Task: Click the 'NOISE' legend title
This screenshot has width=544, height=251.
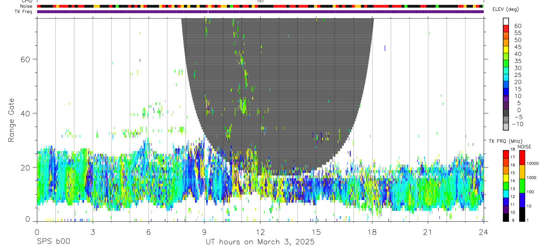Action: [x=524, y=147]
